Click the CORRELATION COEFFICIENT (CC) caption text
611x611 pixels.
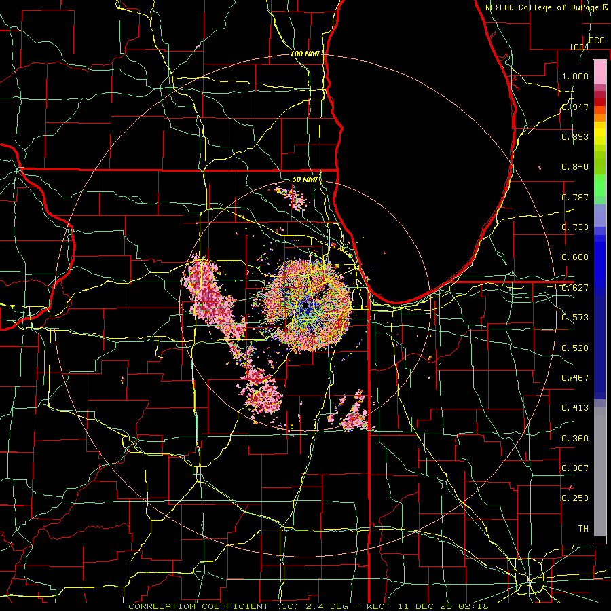point(214,606)
